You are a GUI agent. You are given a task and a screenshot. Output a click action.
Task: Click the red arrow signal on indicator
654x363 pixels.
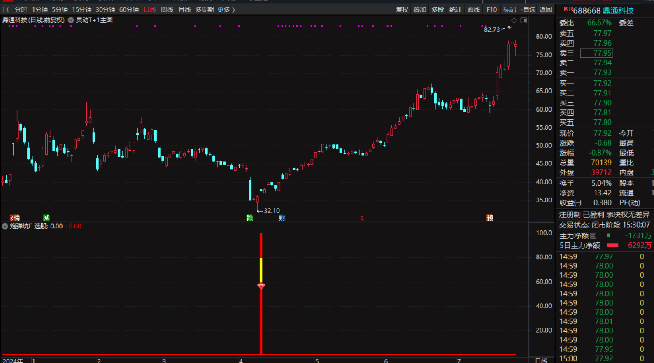[x=261, y=286]
